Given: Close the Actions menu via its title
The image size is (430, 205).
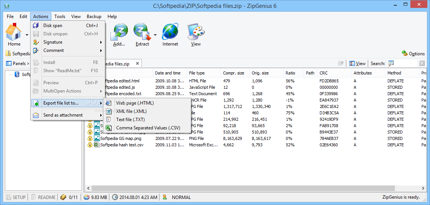Looking at the screenshot, I should coord(41,17).
